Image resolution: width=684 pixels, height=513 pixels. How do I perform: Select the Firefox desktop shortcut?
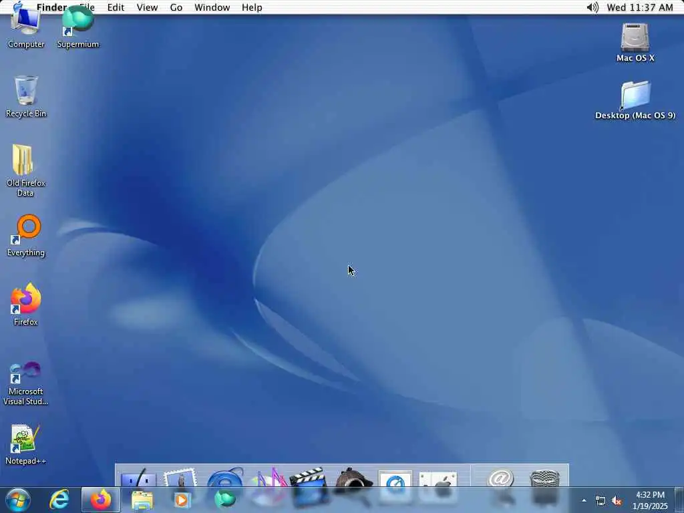click(x=26, y=305)
